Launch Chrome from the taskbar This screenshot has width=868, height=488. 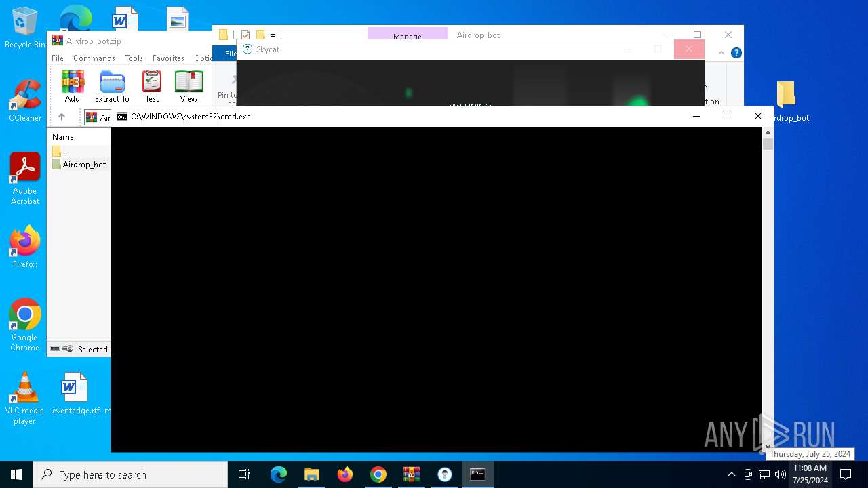pos(378,474)
